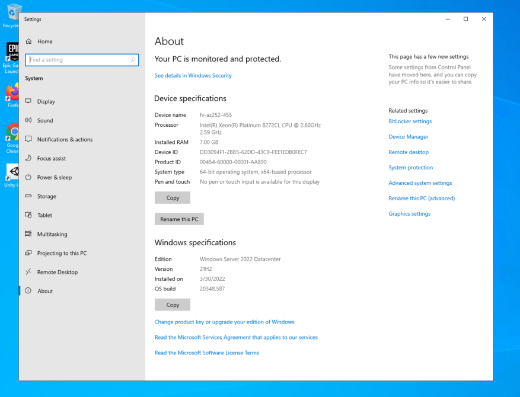Click Rename this PC button
The width and height of the screenshot is (520, 397).
(x=179, y=219)
